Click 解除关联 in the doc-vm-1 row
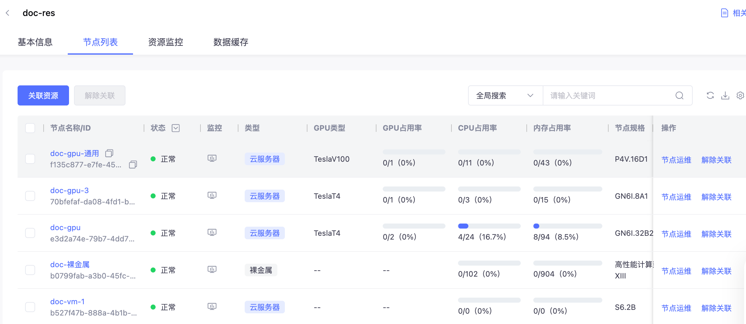746x324 pixels. (717, 308)
